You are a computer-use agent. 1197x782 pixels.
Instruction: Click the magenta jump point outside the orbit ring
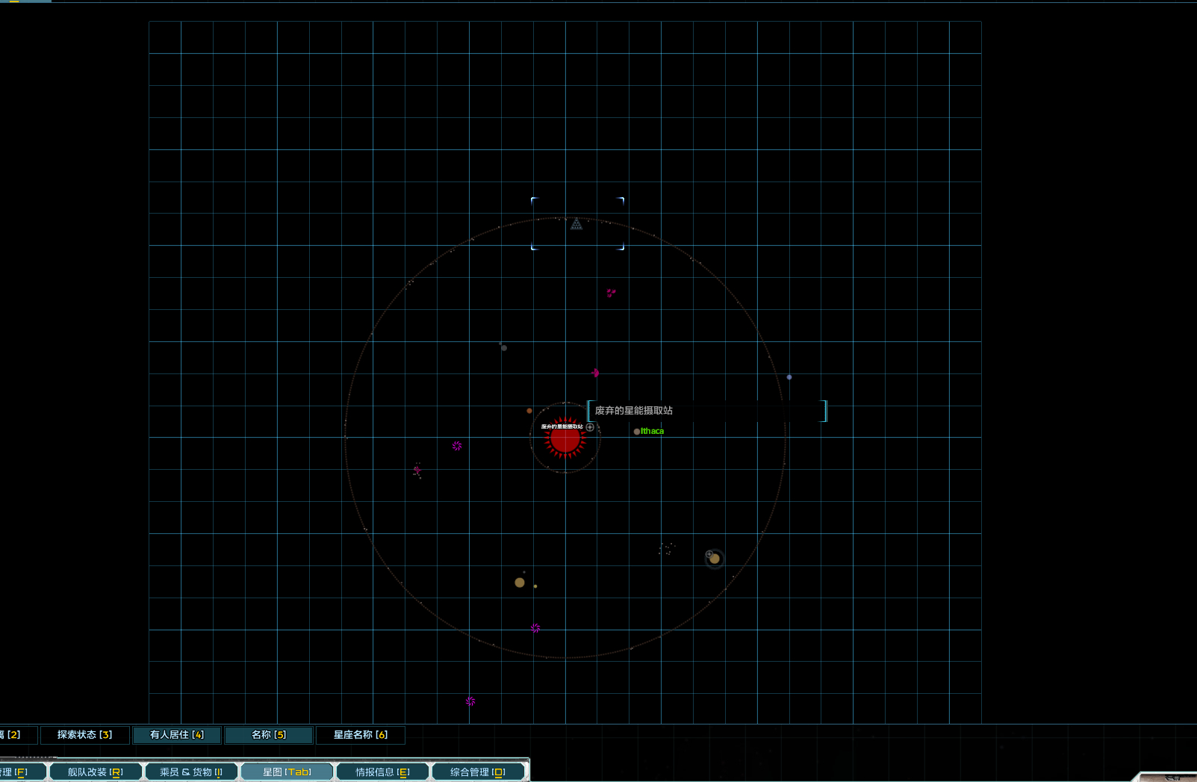pyautogui.click(x=470, y=701)
